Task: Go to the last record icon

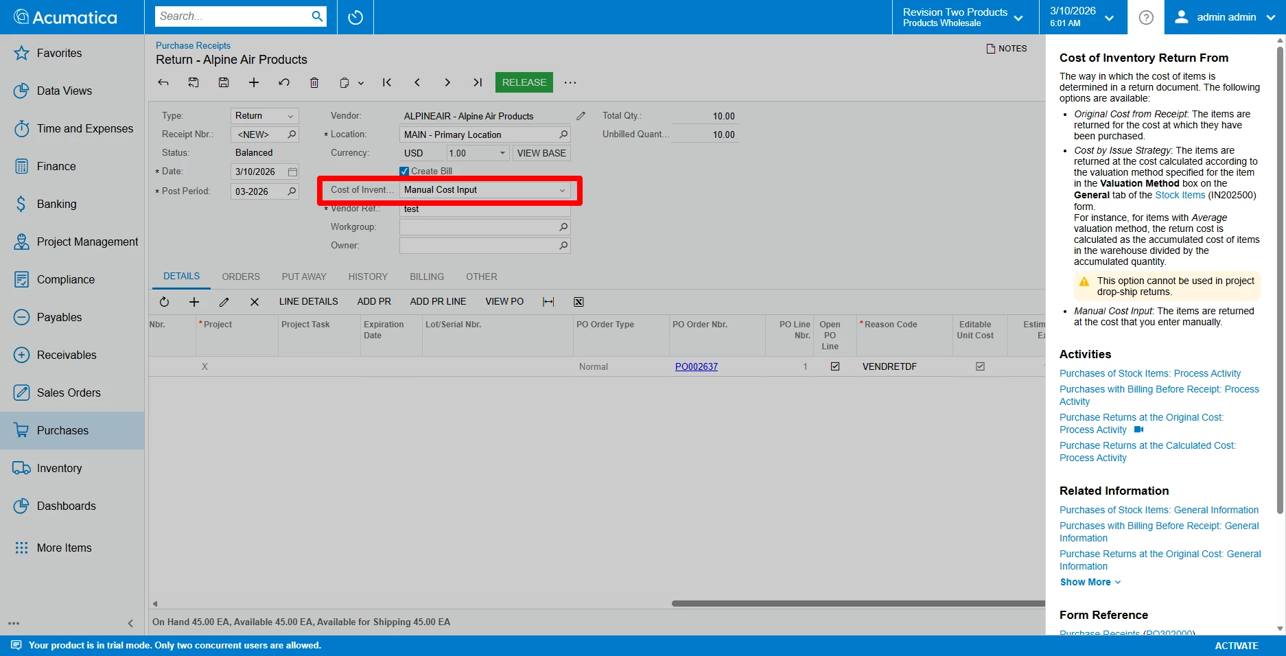Action: [478, 82]
